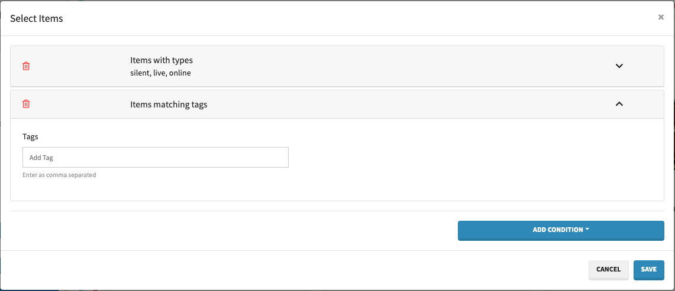The image size is (675, 291).
Task: Click blank footer area left of Cancel
Action: 296,269
